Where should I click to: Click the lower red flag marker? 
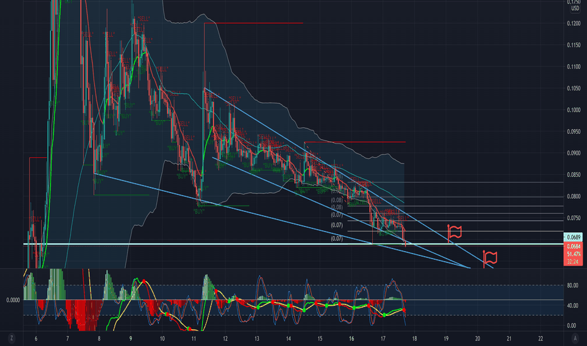[489, 259]
